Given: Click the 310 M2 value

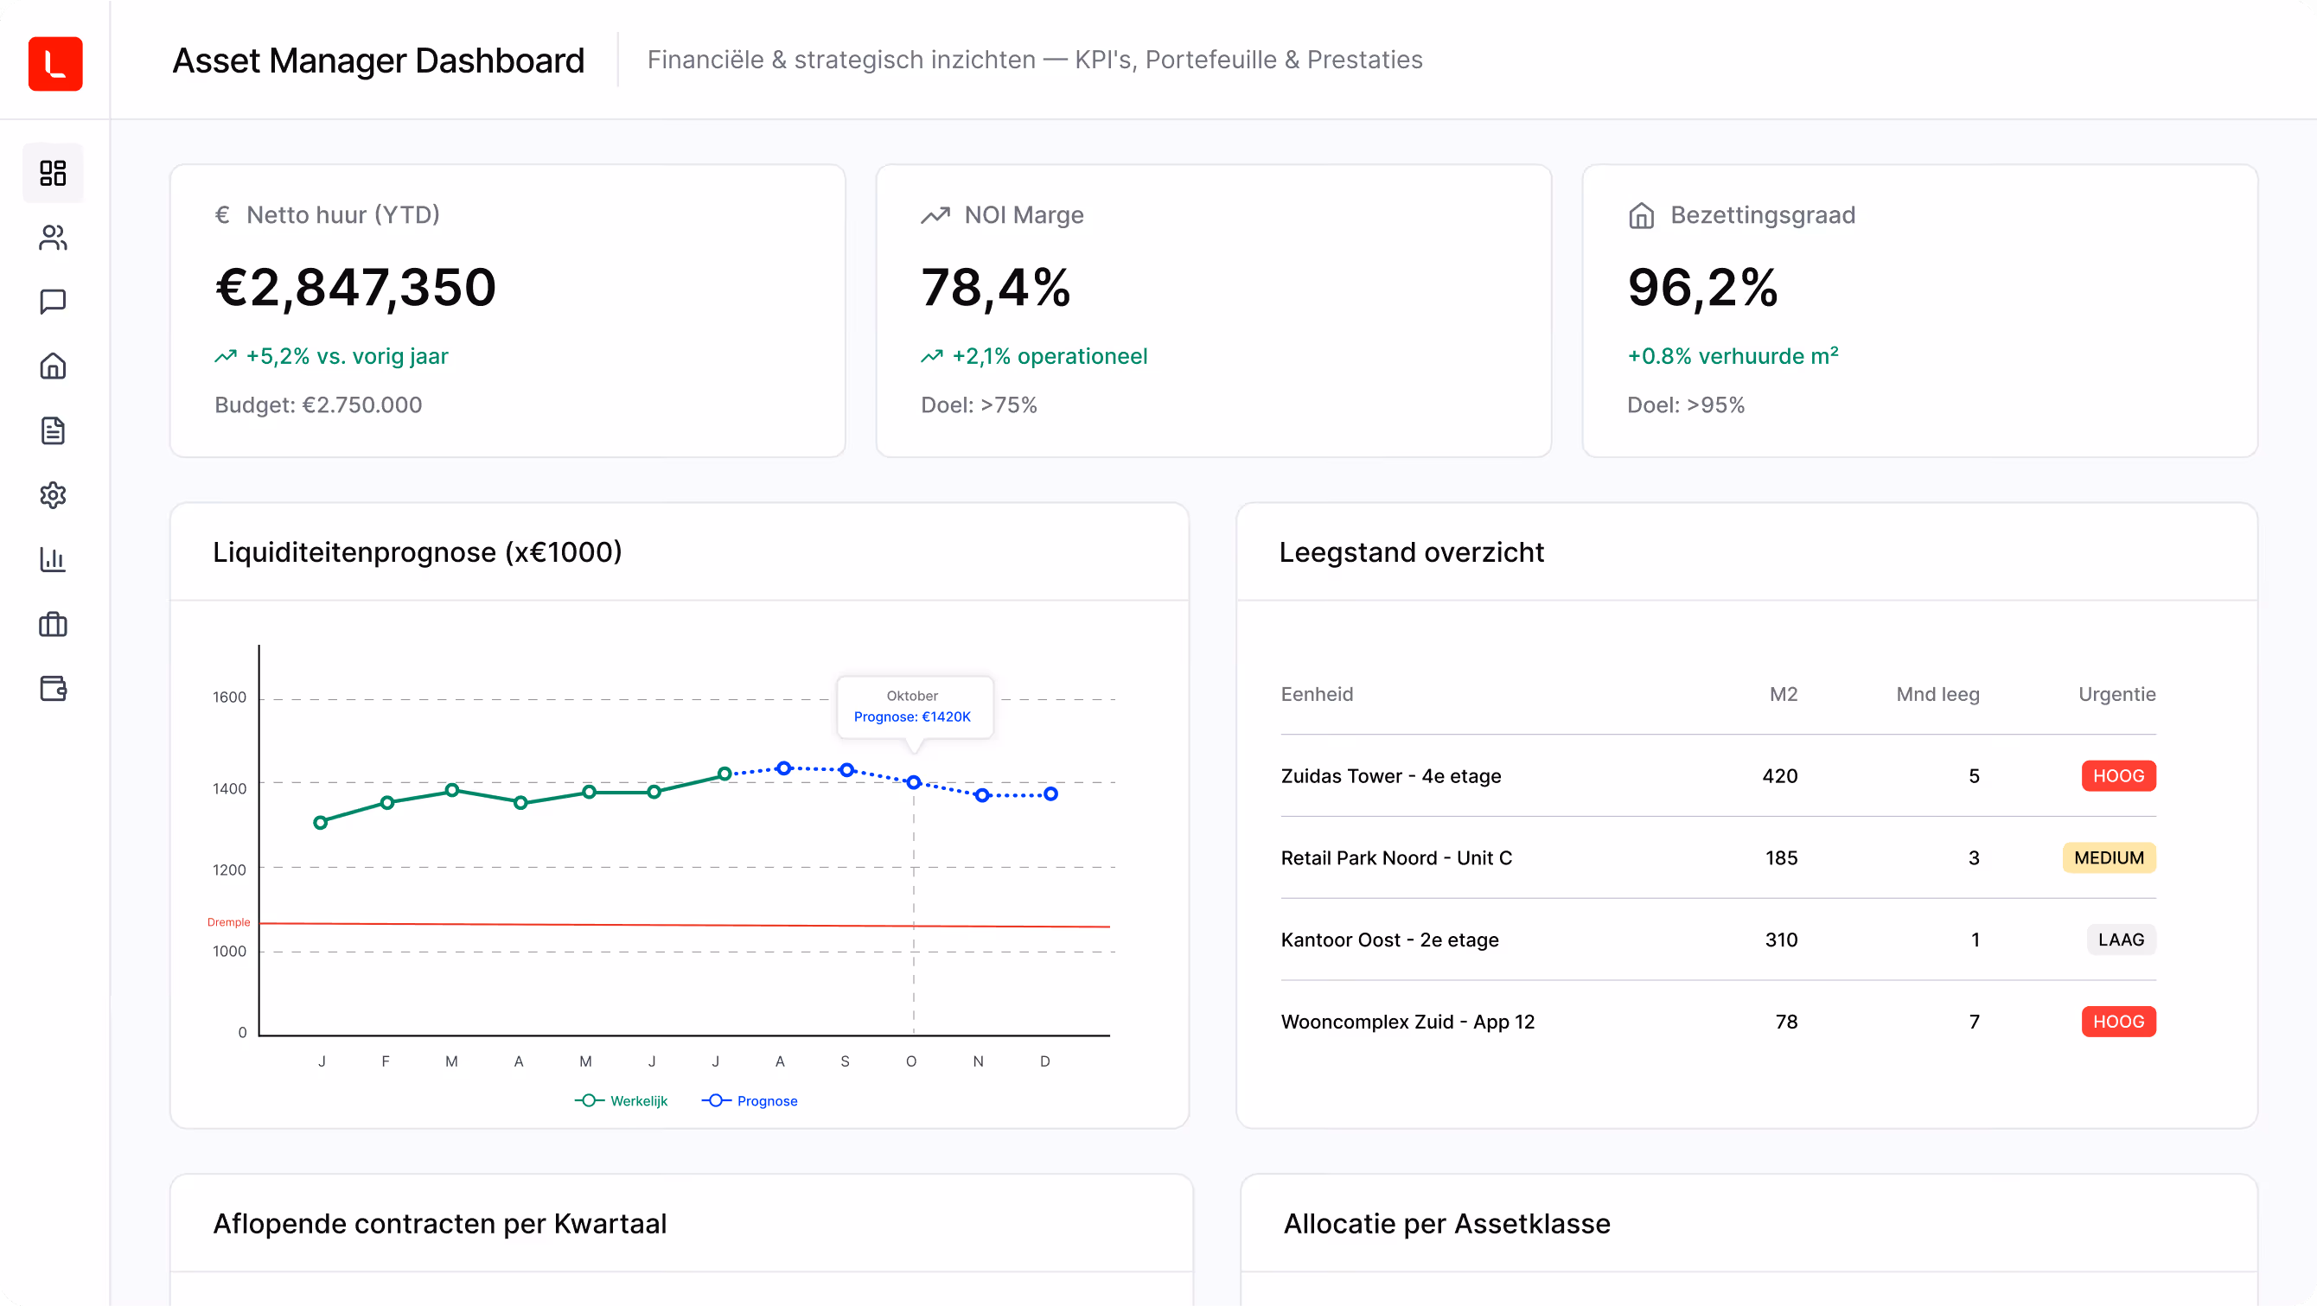Looking at the screenshot, I should click(x=1781, y=940).
